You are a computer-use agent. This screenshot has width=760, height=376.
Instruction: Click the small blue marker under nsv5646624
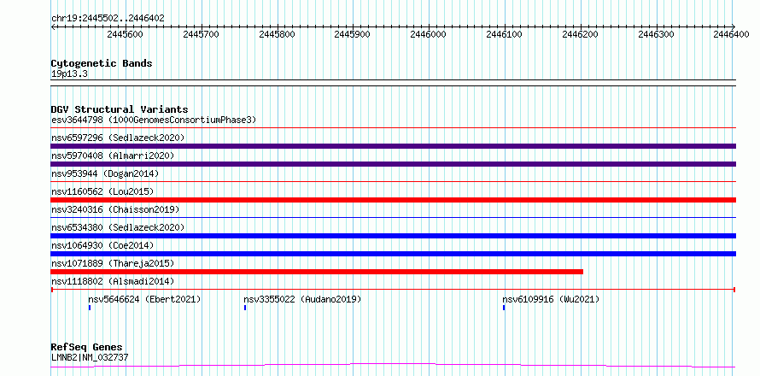(90, 308)
